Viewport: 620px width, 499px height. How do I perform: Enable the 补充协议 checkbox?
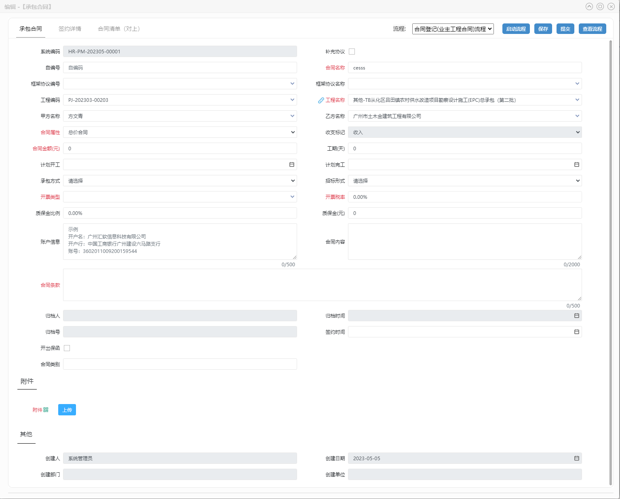[x=352, y=51]
